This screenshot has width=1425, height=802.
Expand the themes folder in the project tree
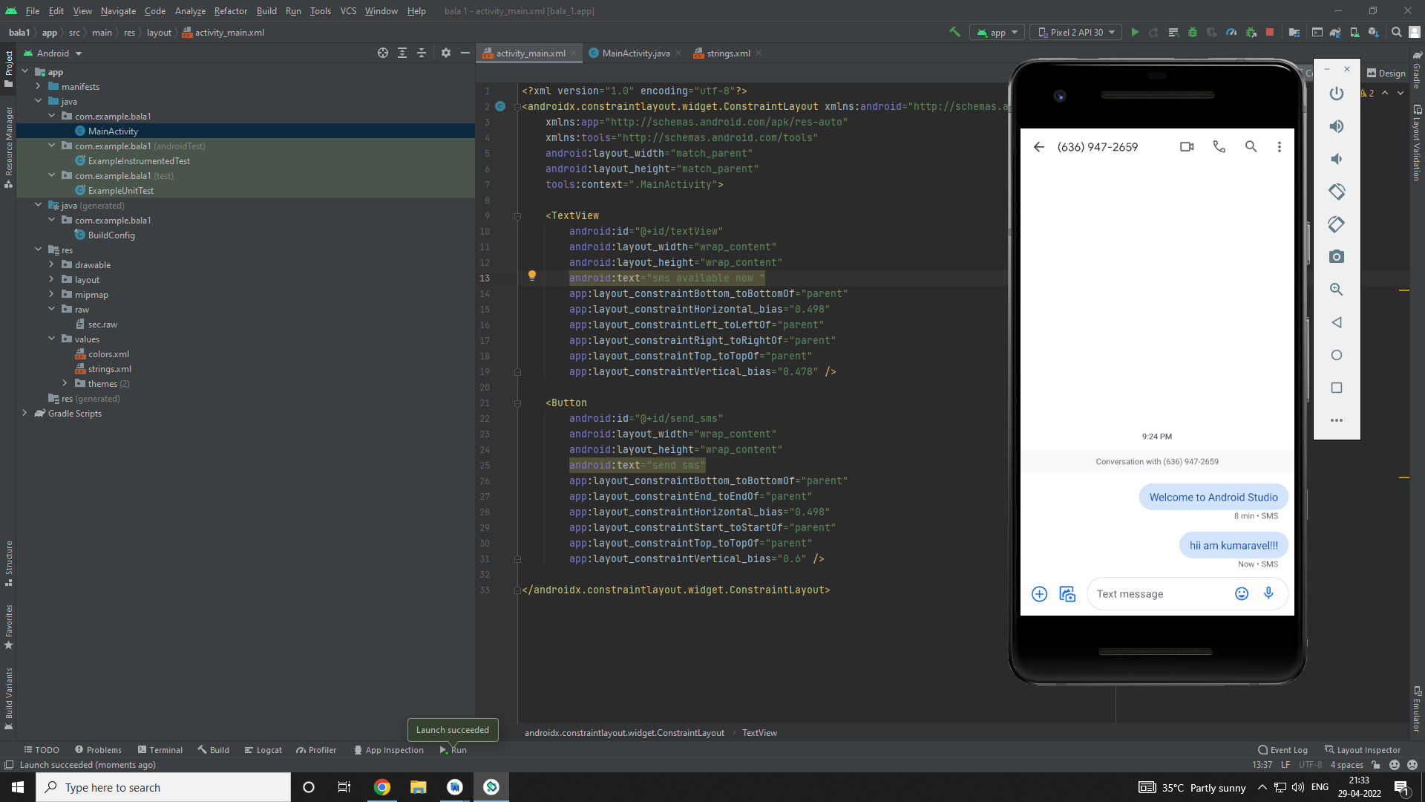click(65, 383)
